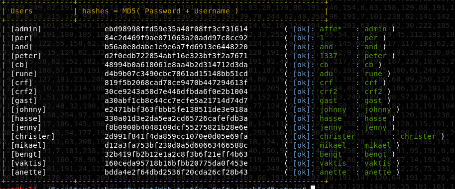Select the [crf] user entry
The image size is (455, 189).
click(x=22, y=83)
